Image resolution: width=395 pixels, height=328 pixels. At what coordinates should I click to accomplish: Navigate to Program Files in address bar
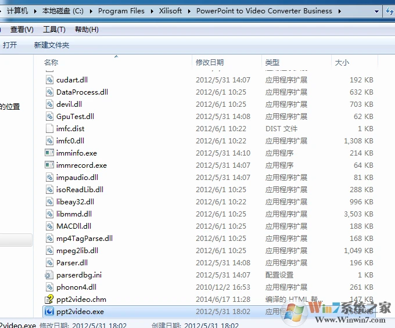[x=121, y=11]
